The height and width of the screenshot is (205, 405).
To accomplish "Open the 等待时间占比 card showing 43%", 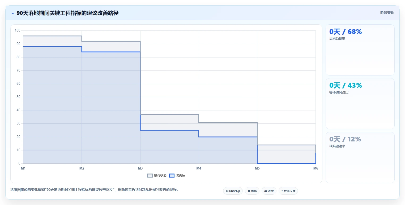I will [x=360, y=104].
